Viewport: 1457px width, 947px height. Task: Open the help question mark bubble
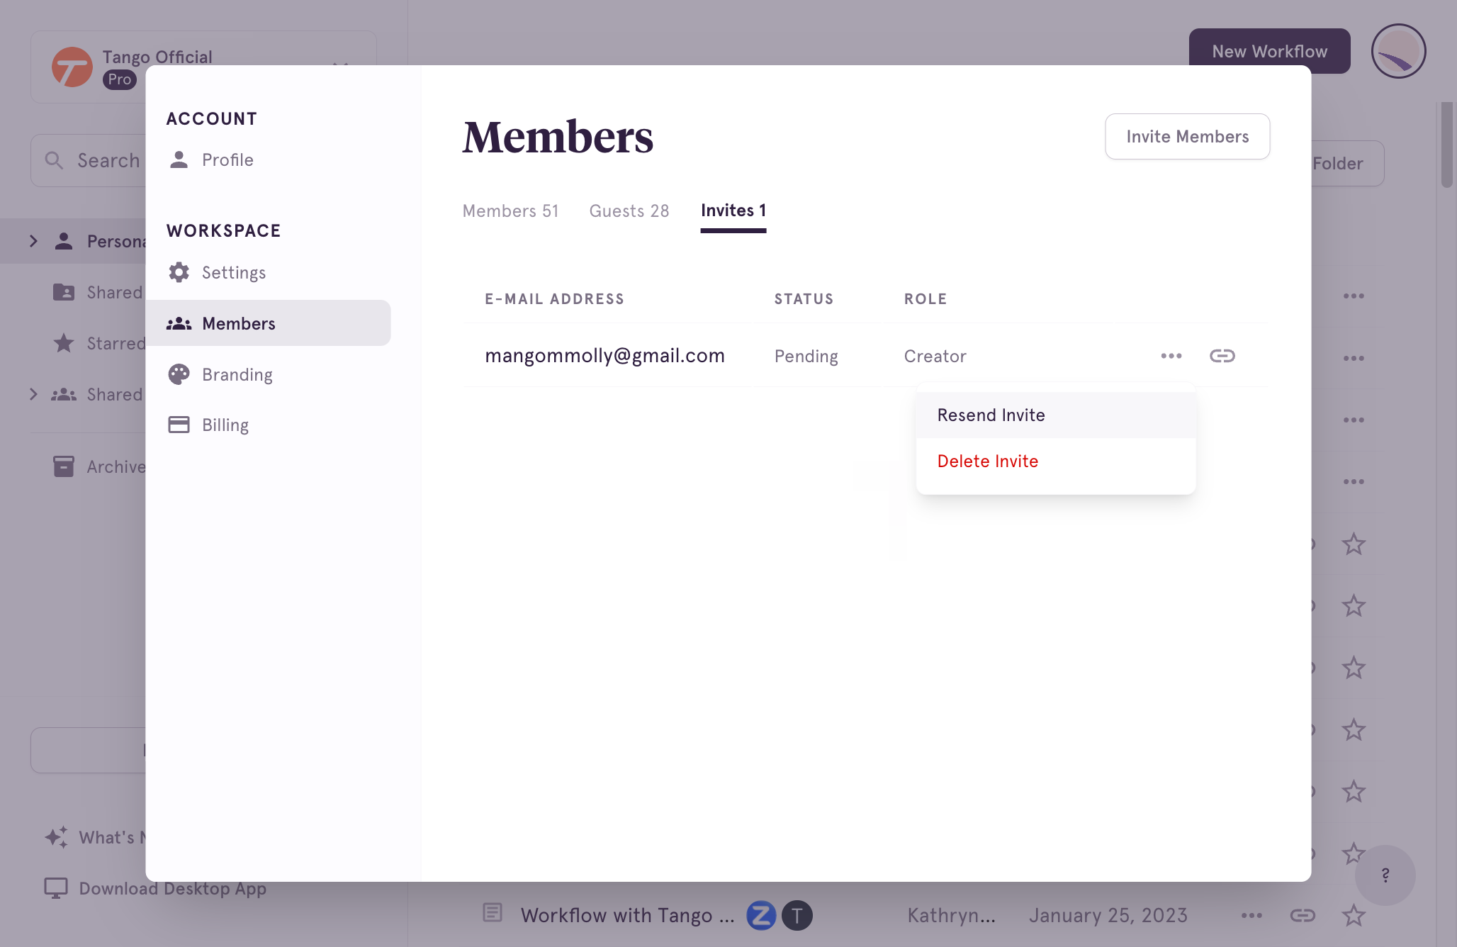click(1385, 875)
